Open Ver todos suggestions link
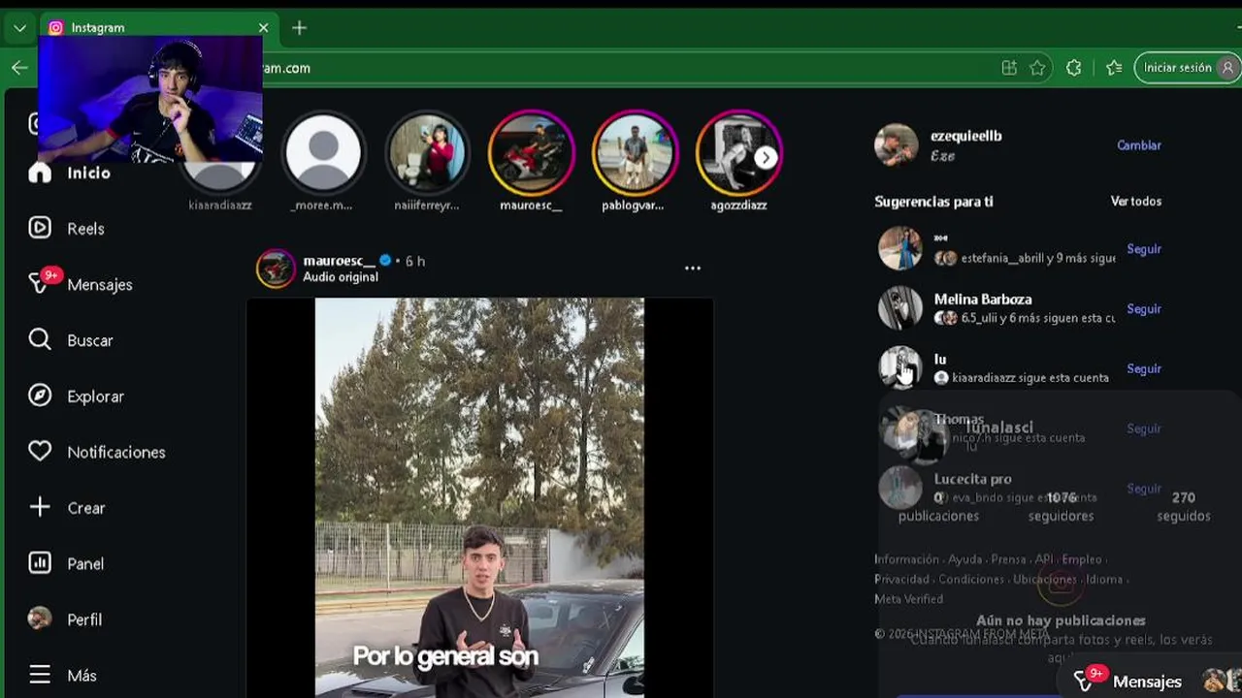This screenshot has width=1242, height=698. 1135,202
